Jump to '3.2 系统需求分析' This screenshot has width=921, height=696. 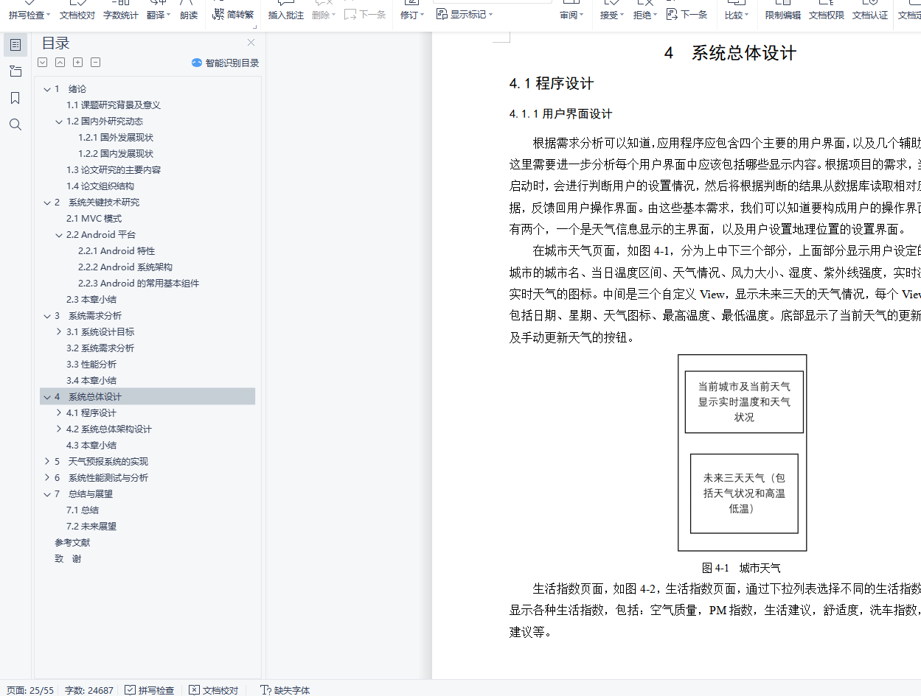(x=100, y=348)
